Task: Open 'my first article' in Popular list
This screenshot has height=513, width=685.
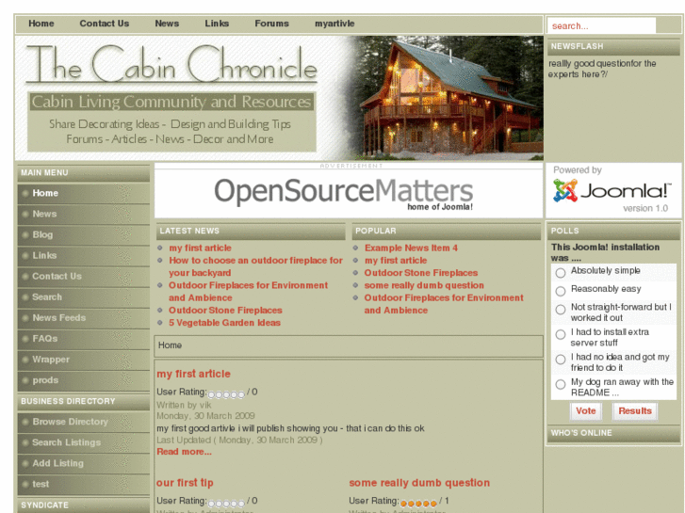Action: (x=396, y=261)
